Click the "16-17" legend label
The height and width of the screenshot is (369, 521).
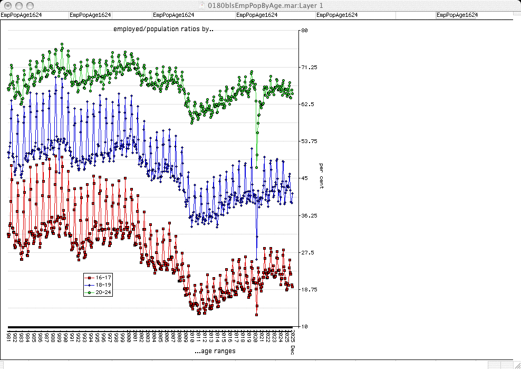click(103, 277)
